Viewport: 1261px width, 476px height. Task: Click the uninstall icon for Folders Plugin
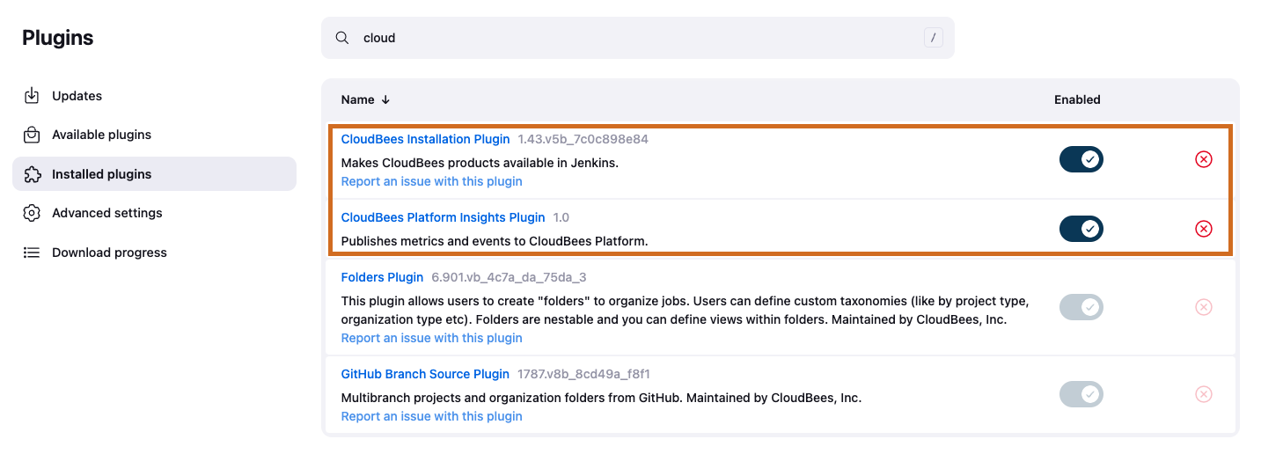tap(1203, 307)
